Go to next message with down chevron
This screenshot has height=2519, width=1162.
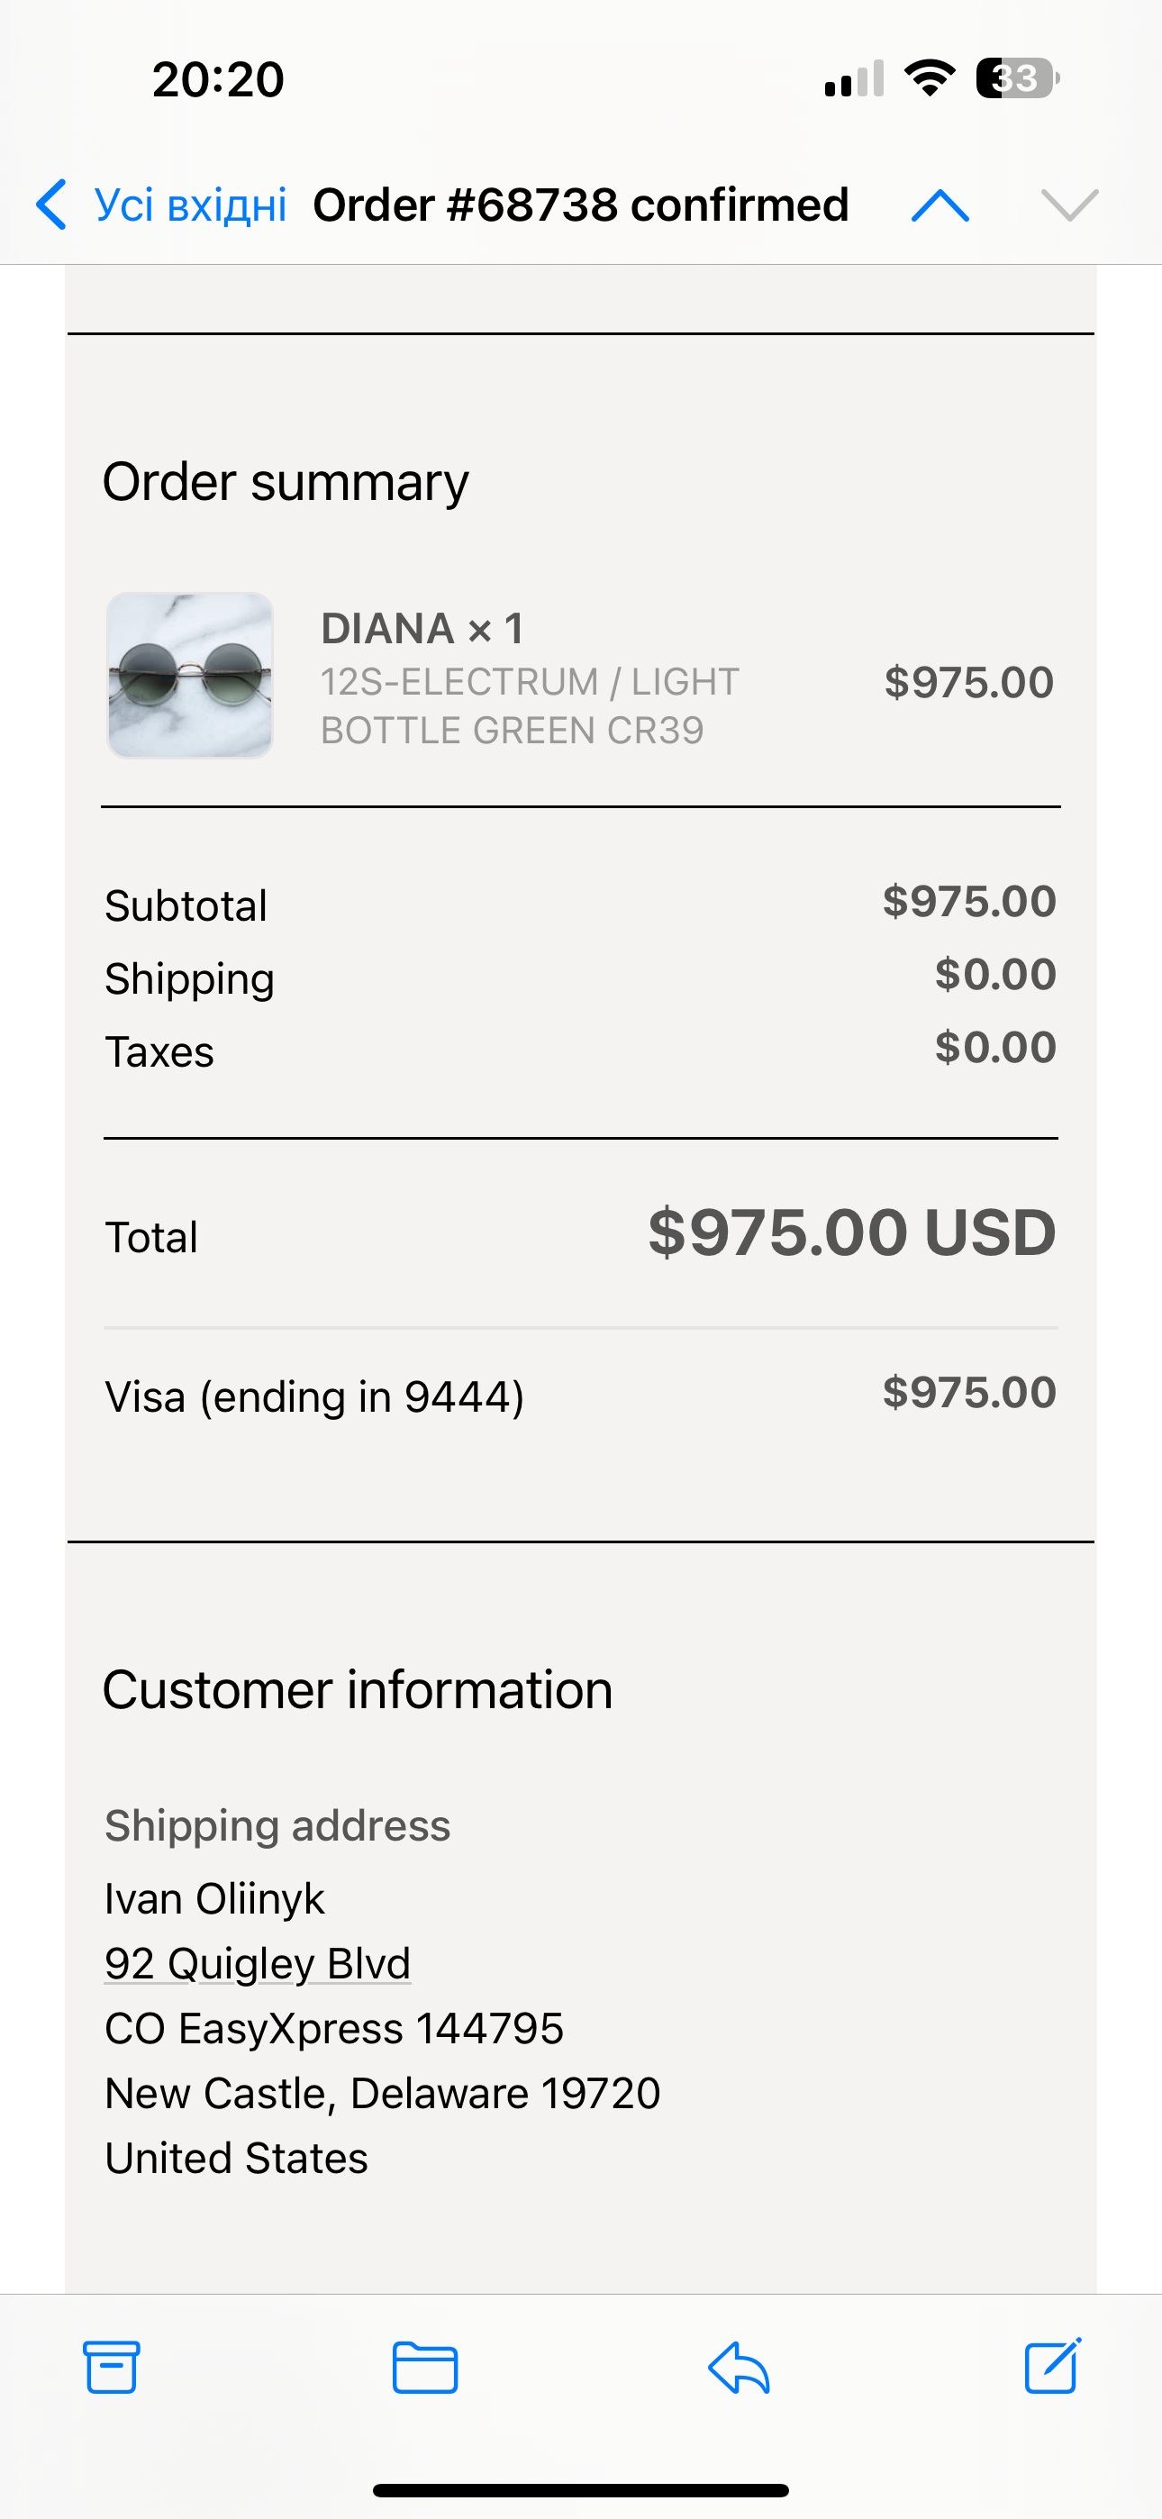coord(1070,205)
